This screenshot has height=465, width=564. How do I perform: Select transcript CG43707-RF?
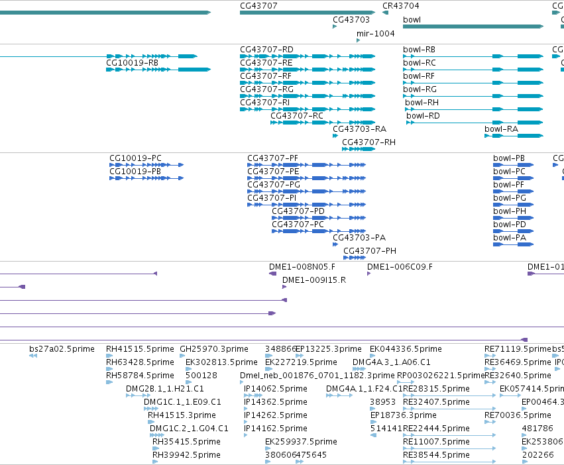(x=308, y=83)
